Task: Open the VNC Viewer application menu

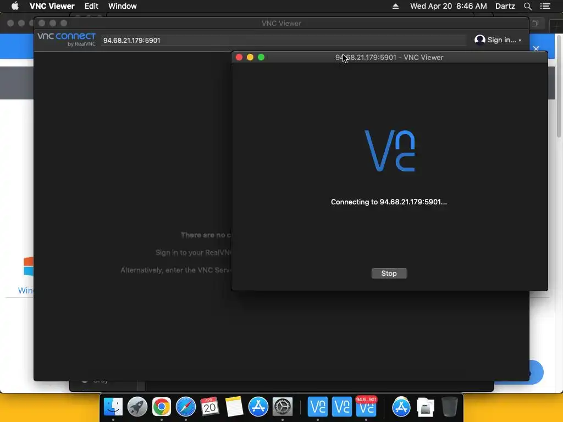Action: tap(52, 6)
